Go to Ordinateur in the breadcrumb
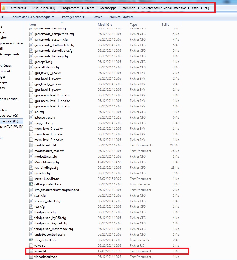237x260 pixels. click(19, 8)
